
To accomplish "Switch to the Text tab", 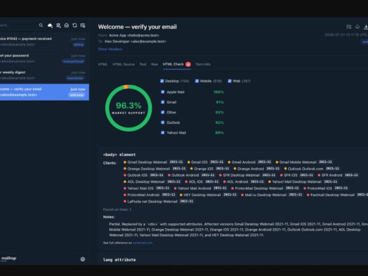I will [x=143, y=64].
